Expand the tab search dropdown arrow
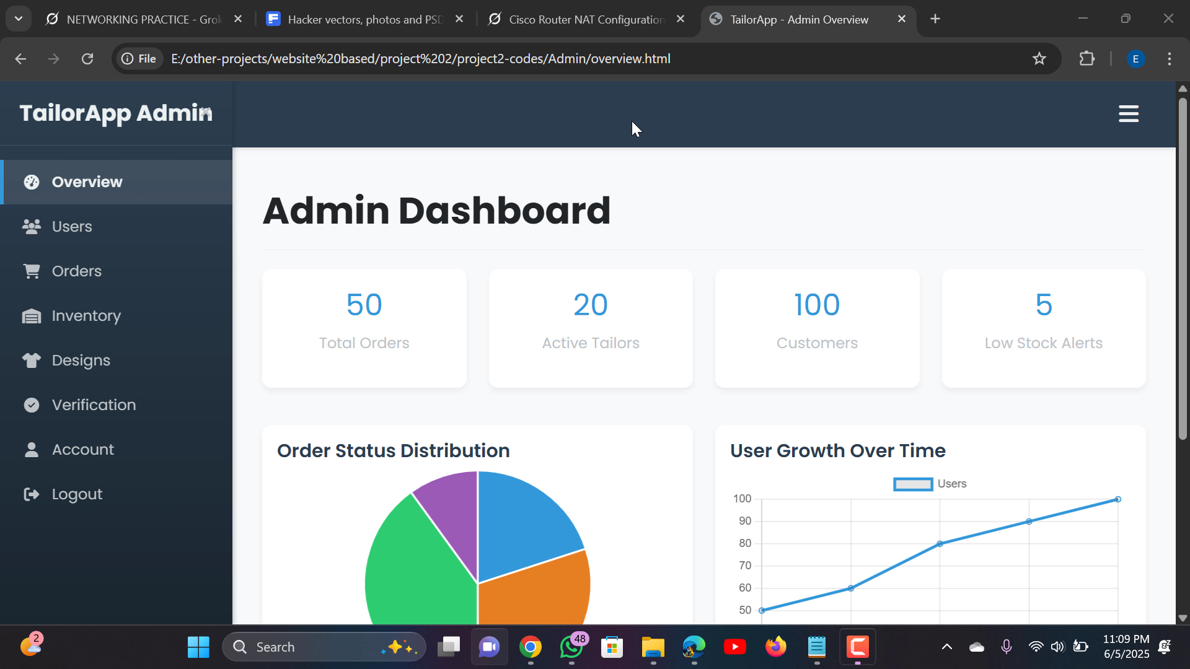The image size is (1190, 669). coord(19,19)
